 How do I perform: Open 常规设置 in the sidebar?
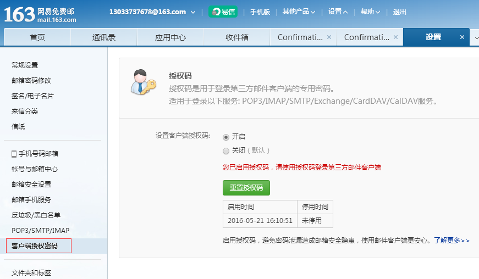[25, 65]
